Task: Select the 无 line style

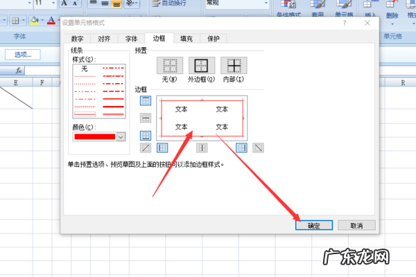Action: [85, 69]
